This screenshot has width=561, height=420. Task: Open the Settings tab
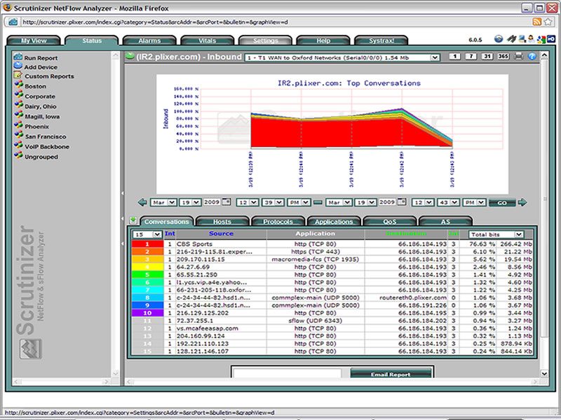266,41
